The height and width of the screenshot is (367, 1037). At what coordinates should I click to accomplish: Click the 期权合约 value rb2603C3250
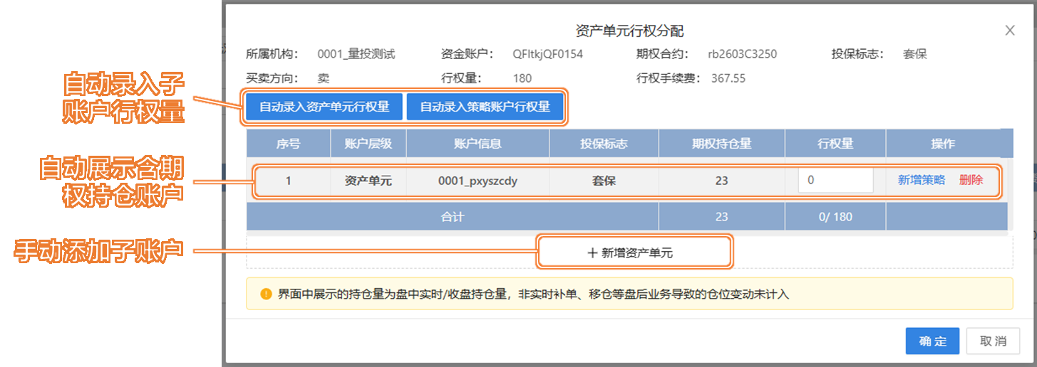point(742,54)
